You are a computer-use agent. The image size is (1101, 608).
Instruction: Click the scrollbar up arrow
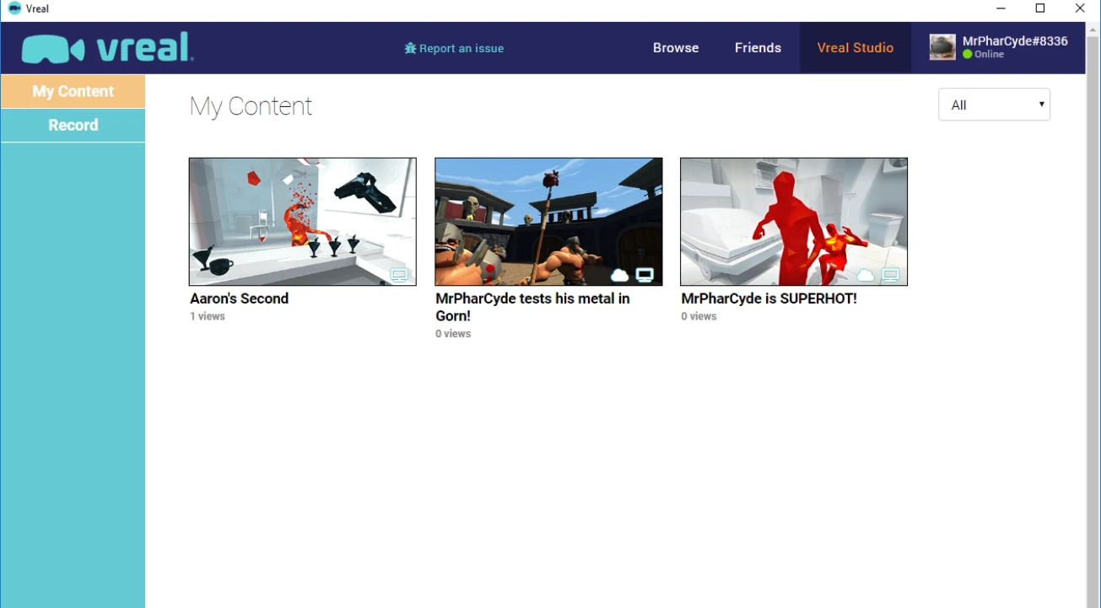(1093, 30)
